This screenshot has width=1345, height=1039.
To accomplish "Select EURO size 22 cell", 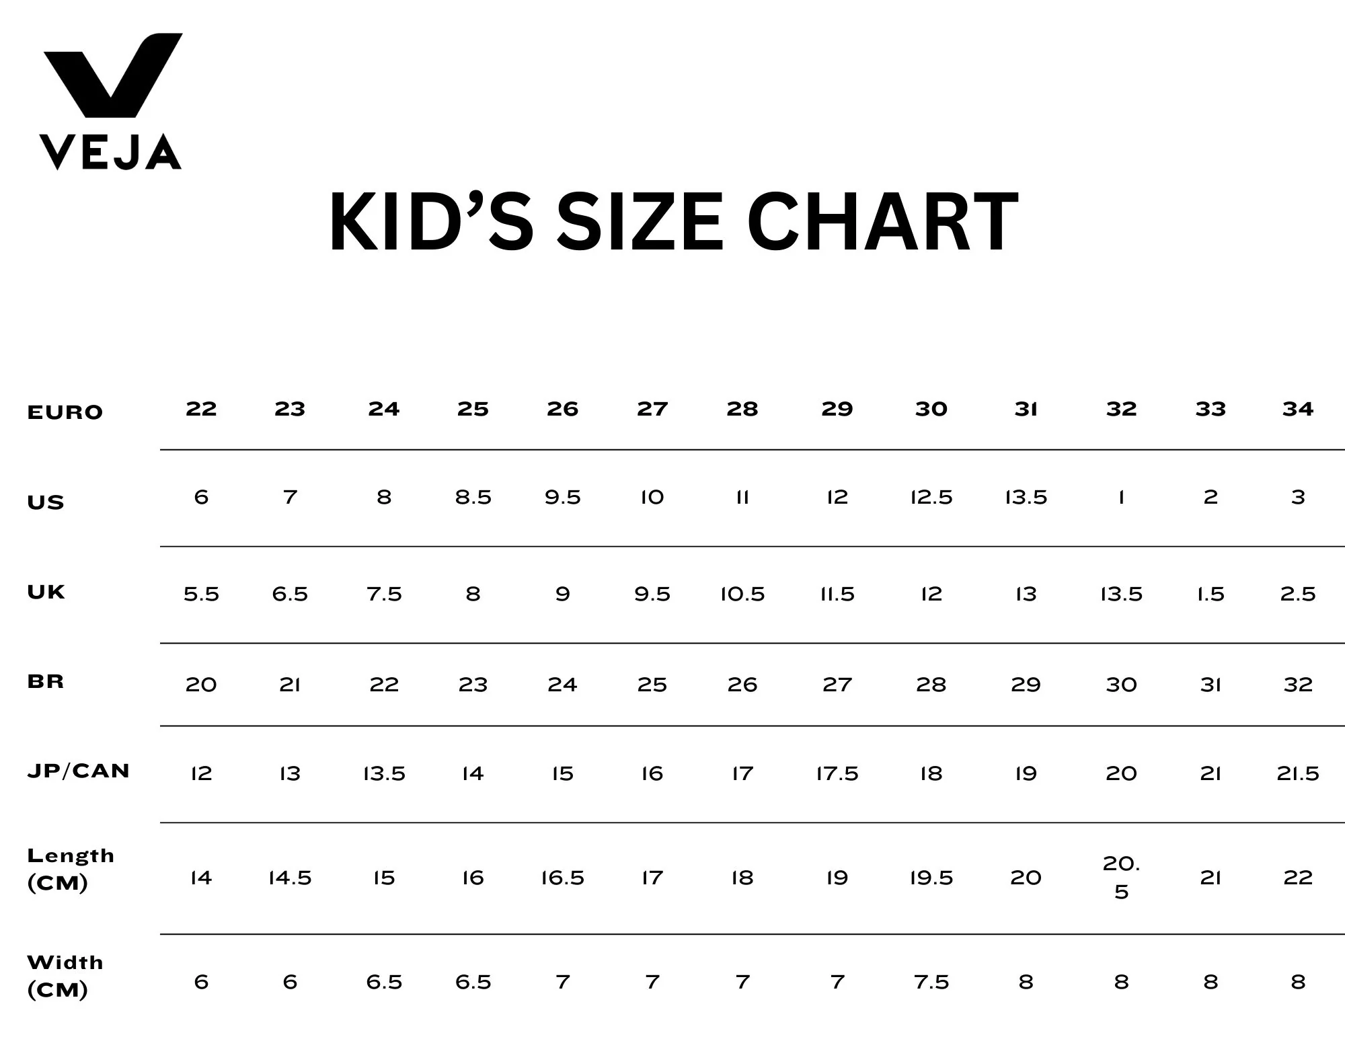I will 201,409.
